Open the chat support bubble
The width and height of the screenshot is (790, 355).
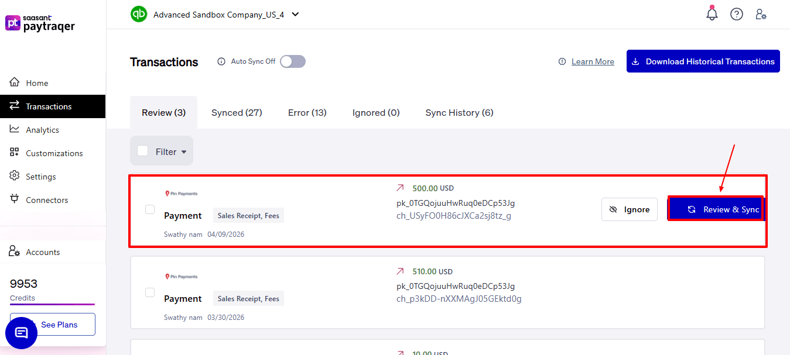(x=21, y=332)
